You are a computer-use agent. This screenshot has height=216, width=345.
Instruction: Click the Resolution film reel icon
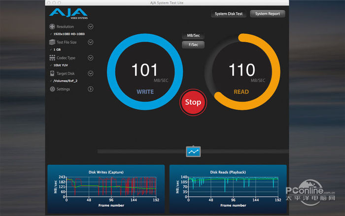(52, 27)
